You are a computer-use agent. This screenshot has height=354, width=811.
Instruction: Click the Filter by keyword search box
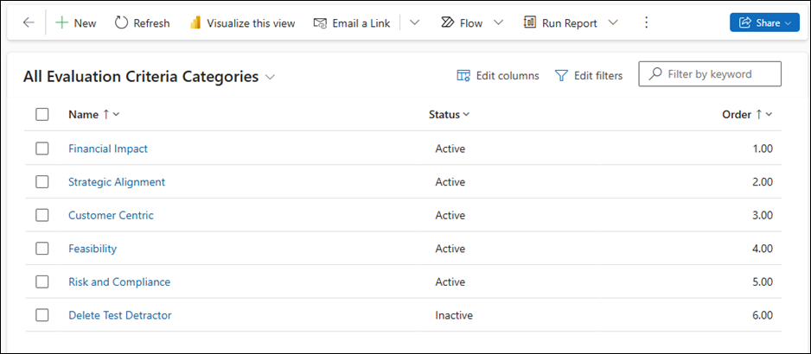point(718,74)
